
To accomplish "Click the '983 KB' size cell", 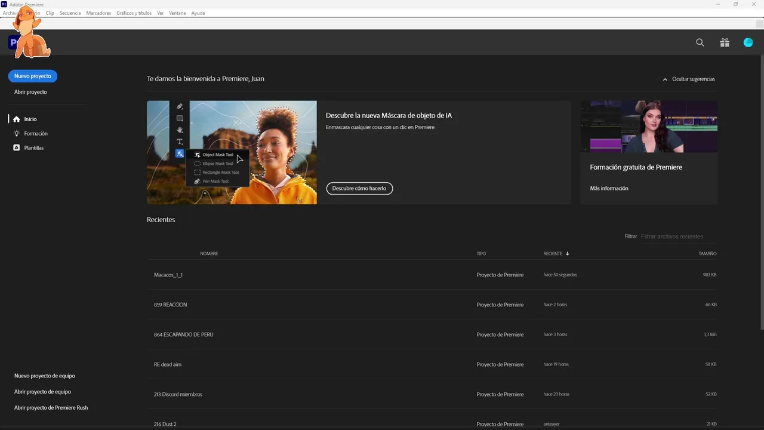I will click(710, 275).
